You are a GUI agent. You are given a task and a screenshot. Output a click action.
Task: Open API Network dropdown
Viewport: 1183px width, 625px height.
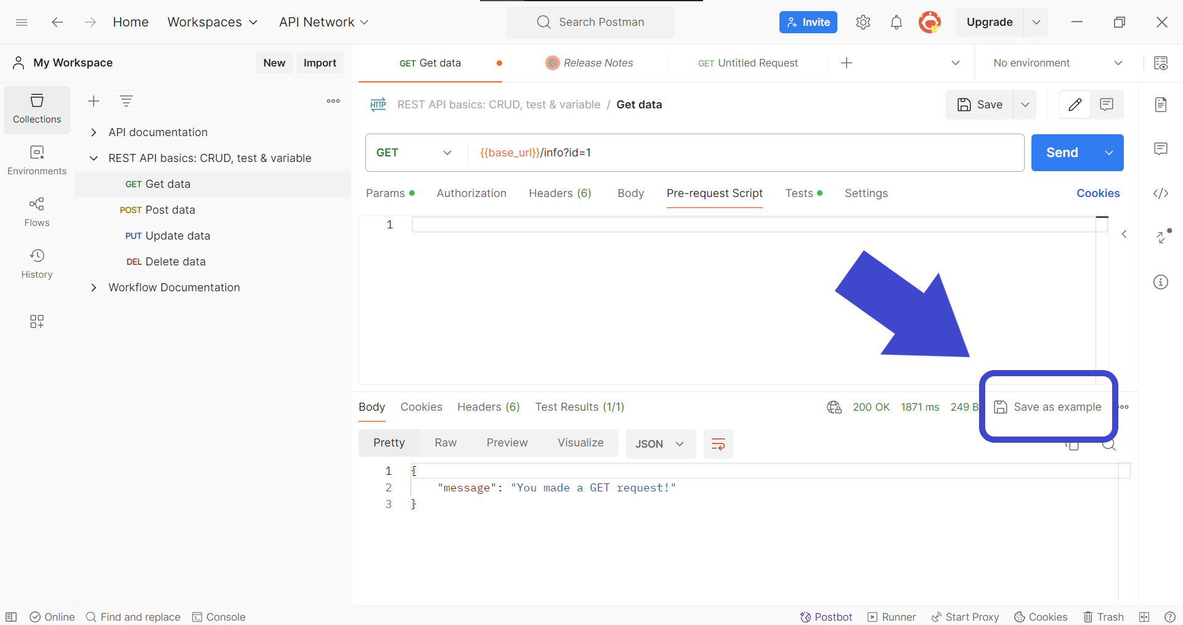point(323,22)
